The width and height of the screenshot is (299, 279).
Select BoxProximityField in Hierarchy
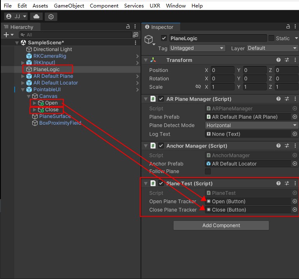pyautogui.click(x=56, y=123)
